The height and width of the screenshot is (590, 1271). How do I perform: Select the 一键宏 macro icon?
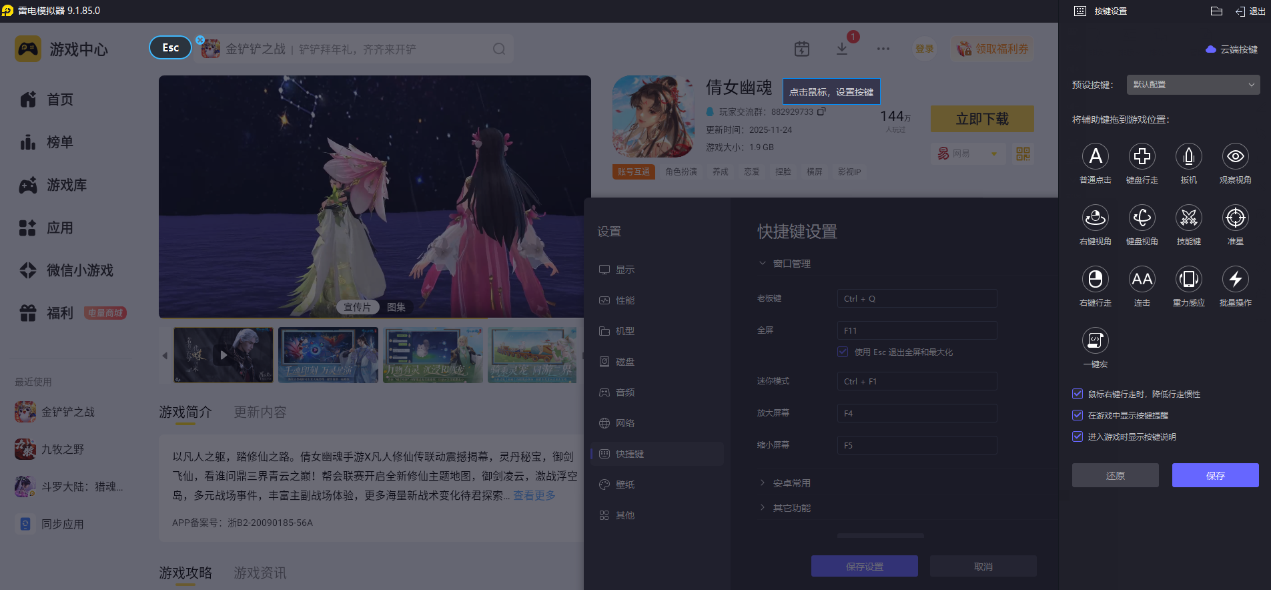tap(1095, 340)
